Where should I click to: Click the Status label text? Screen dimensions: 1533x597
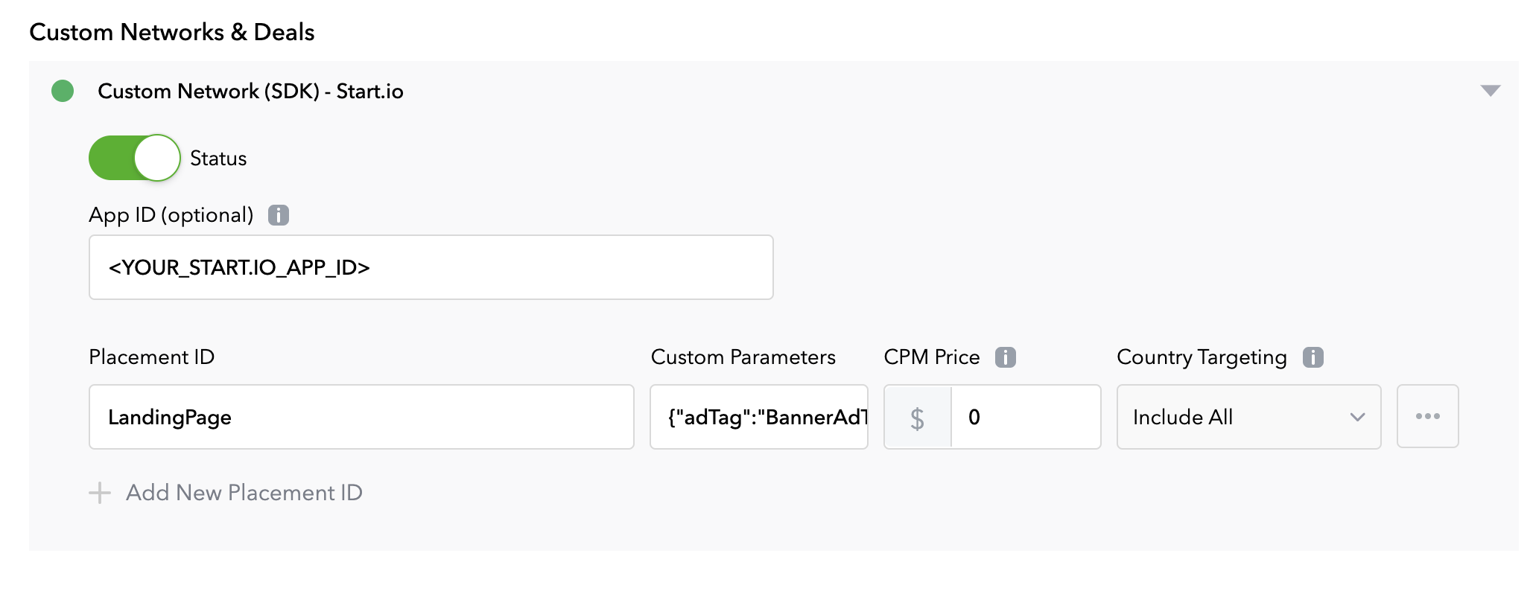click(x=218, y=159)
